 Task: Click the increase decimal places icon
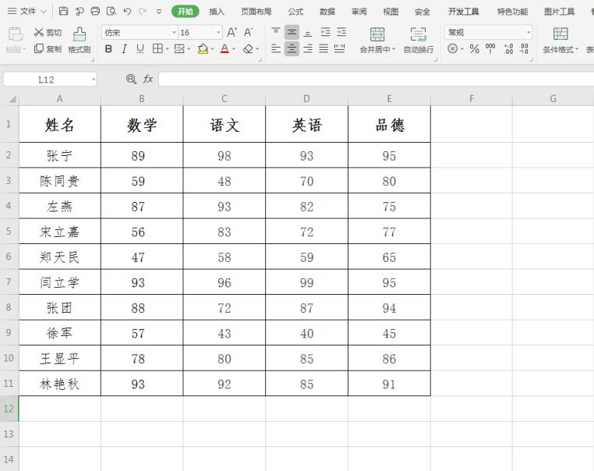[508, 48]
